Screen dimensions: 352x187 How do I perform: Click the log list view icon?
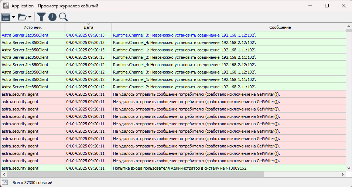6,17
